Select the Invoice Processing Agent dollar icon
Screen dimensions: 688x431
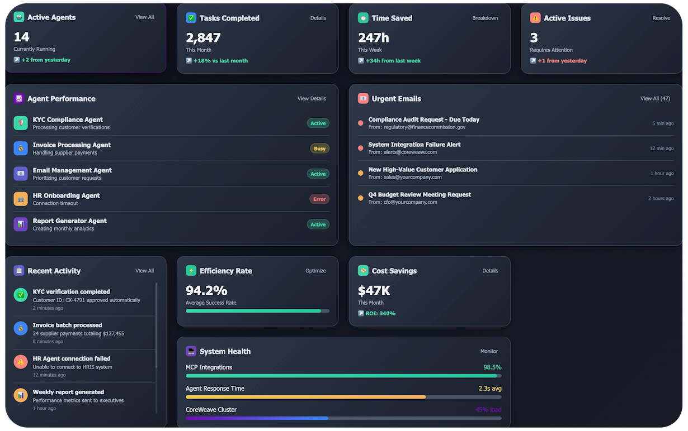tap(21, 148)
